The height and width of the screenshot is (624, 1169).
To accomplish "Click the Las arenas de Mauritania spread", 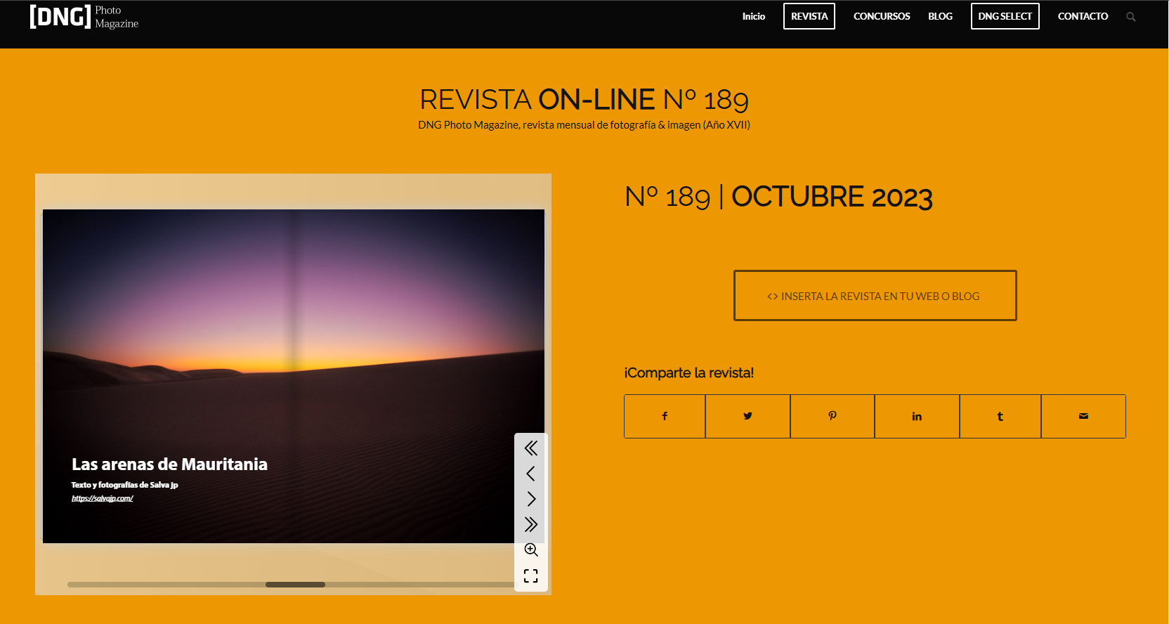I will pos(294,376).
